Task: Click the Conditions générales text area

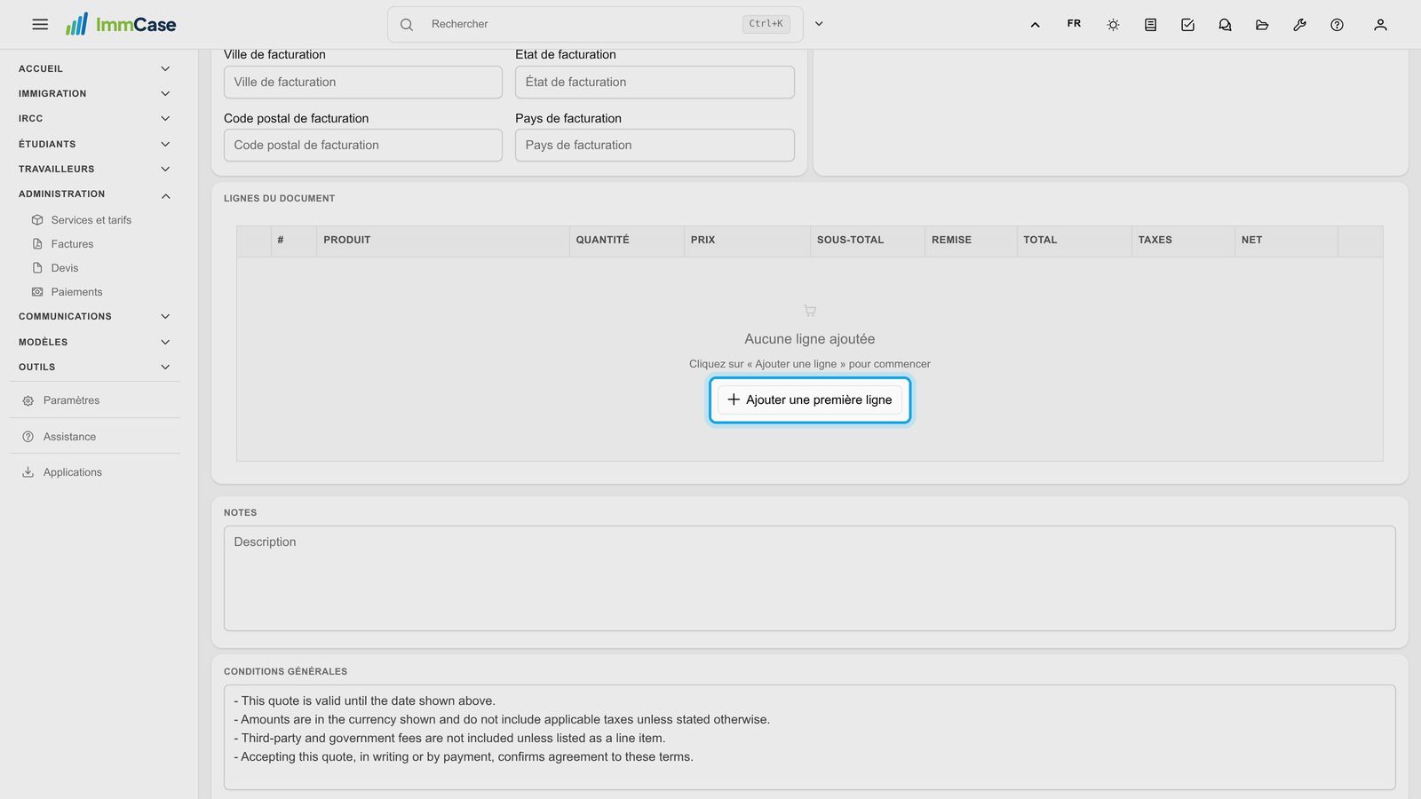Action: pos(810,737)
